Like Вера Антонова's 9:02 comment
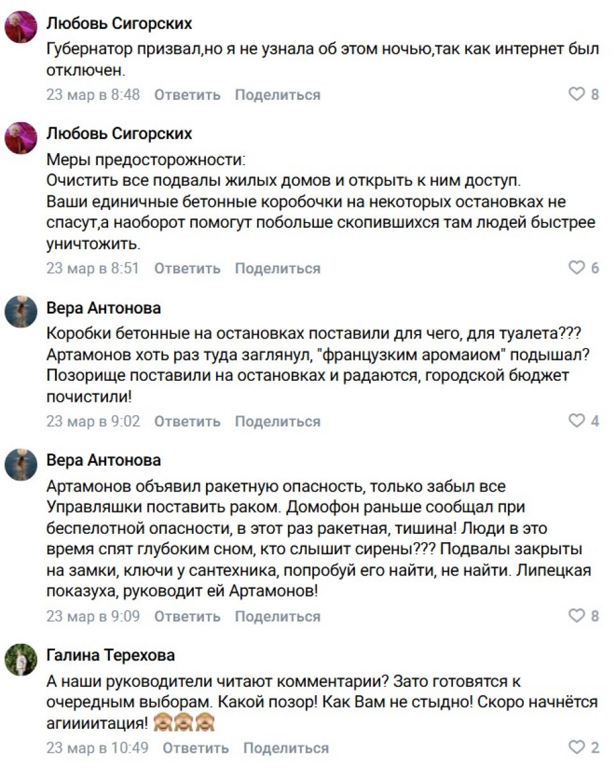Image resolution: width=616 pixels, height=768 pixels. (577, 421)
